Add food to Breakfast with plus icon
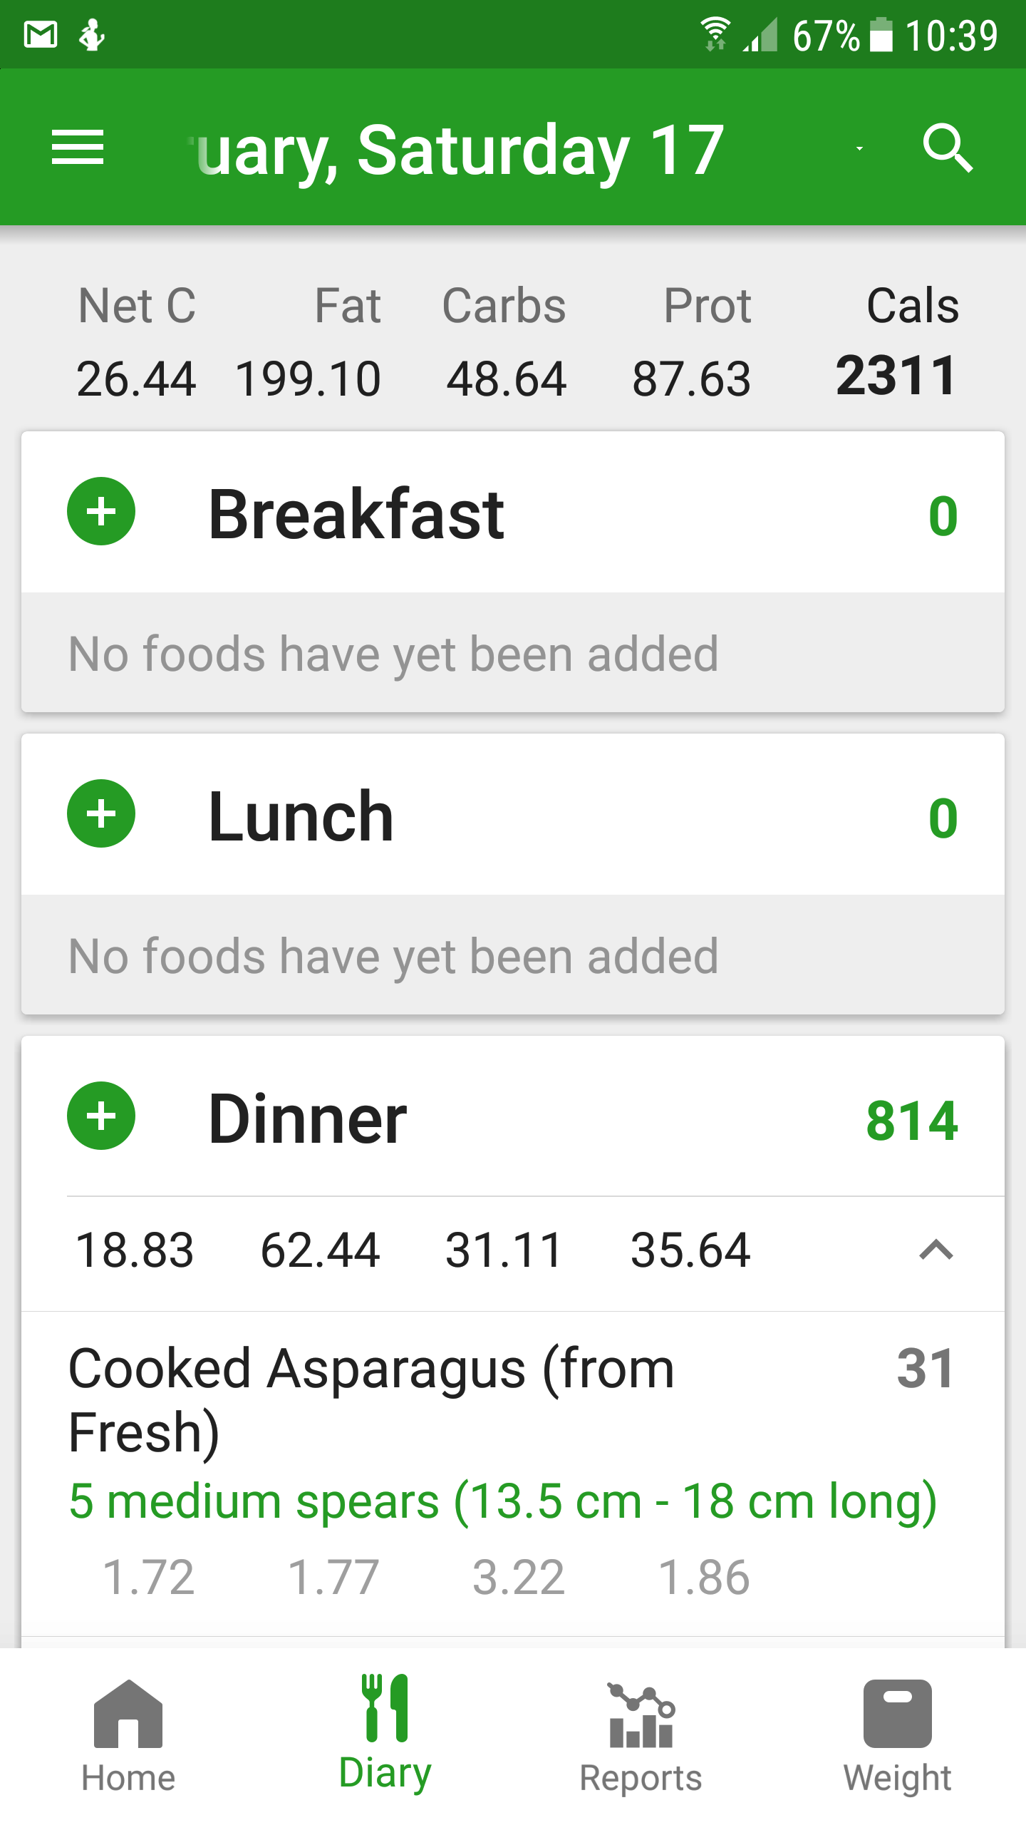This screenshot has height=1825, width=1026. (101, 511)
